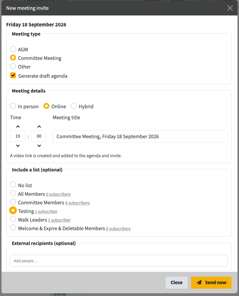Click the paper plane Send now button
Image resolution: width=239 pixels, height=296 pixels.
pyautogui.click(x=211, y=282)
